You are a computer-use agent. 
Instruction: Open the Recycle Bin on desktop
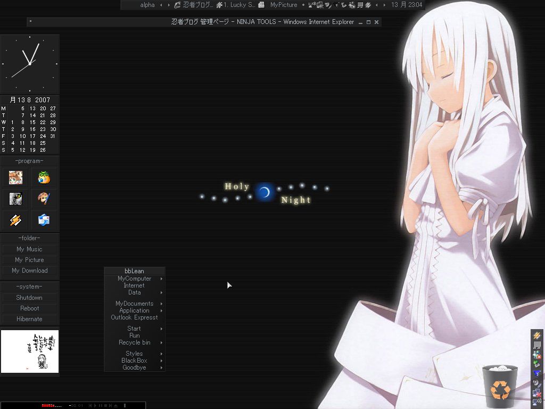pyautogui.click(x=499, y=386)
